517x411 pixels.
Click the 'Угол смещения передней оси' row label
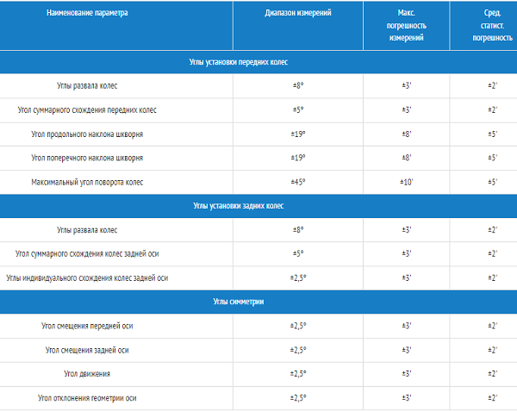pos(87,326)
